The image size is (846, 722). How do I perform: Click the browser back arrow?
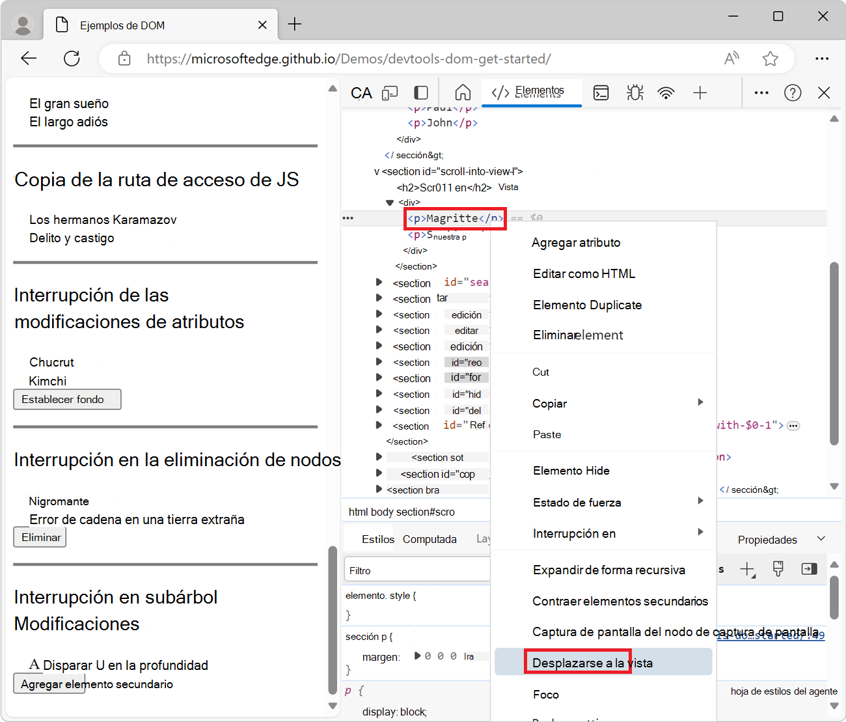coord(29,59)
